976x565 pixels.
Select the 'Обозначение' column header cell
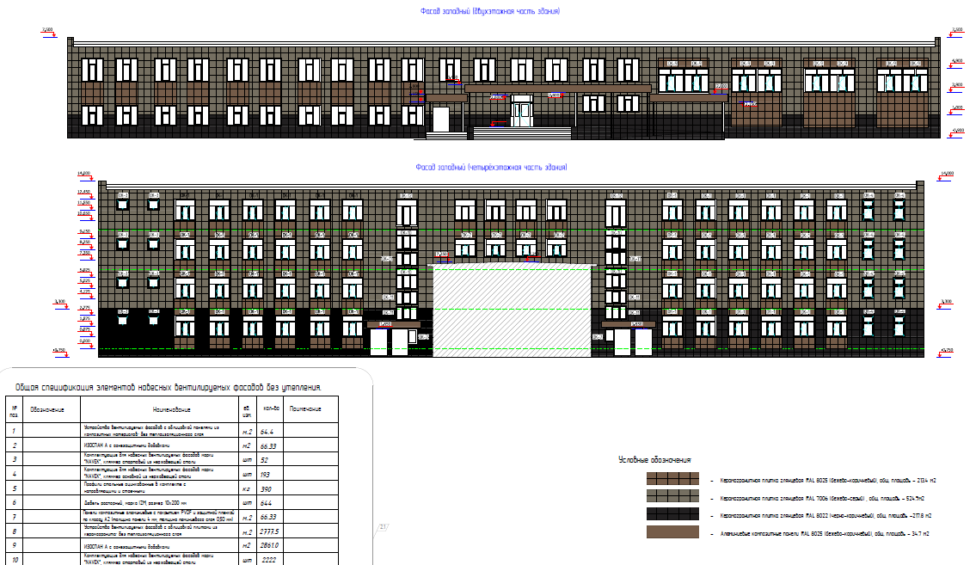(47, 409)
